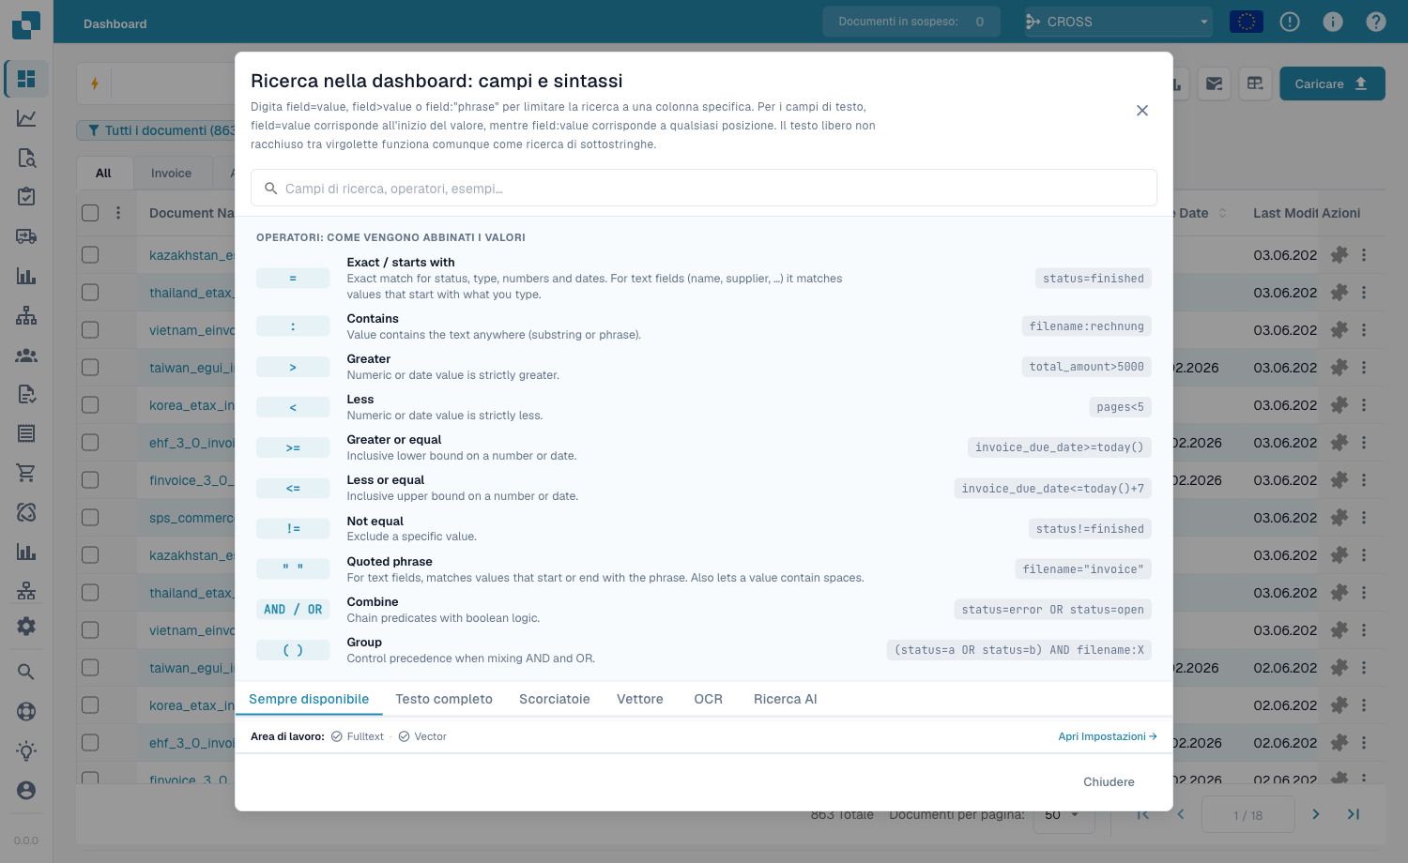This screenshot has width=1408, height=863.
Task: Open the three-dots menu for sps_commerce row
Action: click(1364, 517)
